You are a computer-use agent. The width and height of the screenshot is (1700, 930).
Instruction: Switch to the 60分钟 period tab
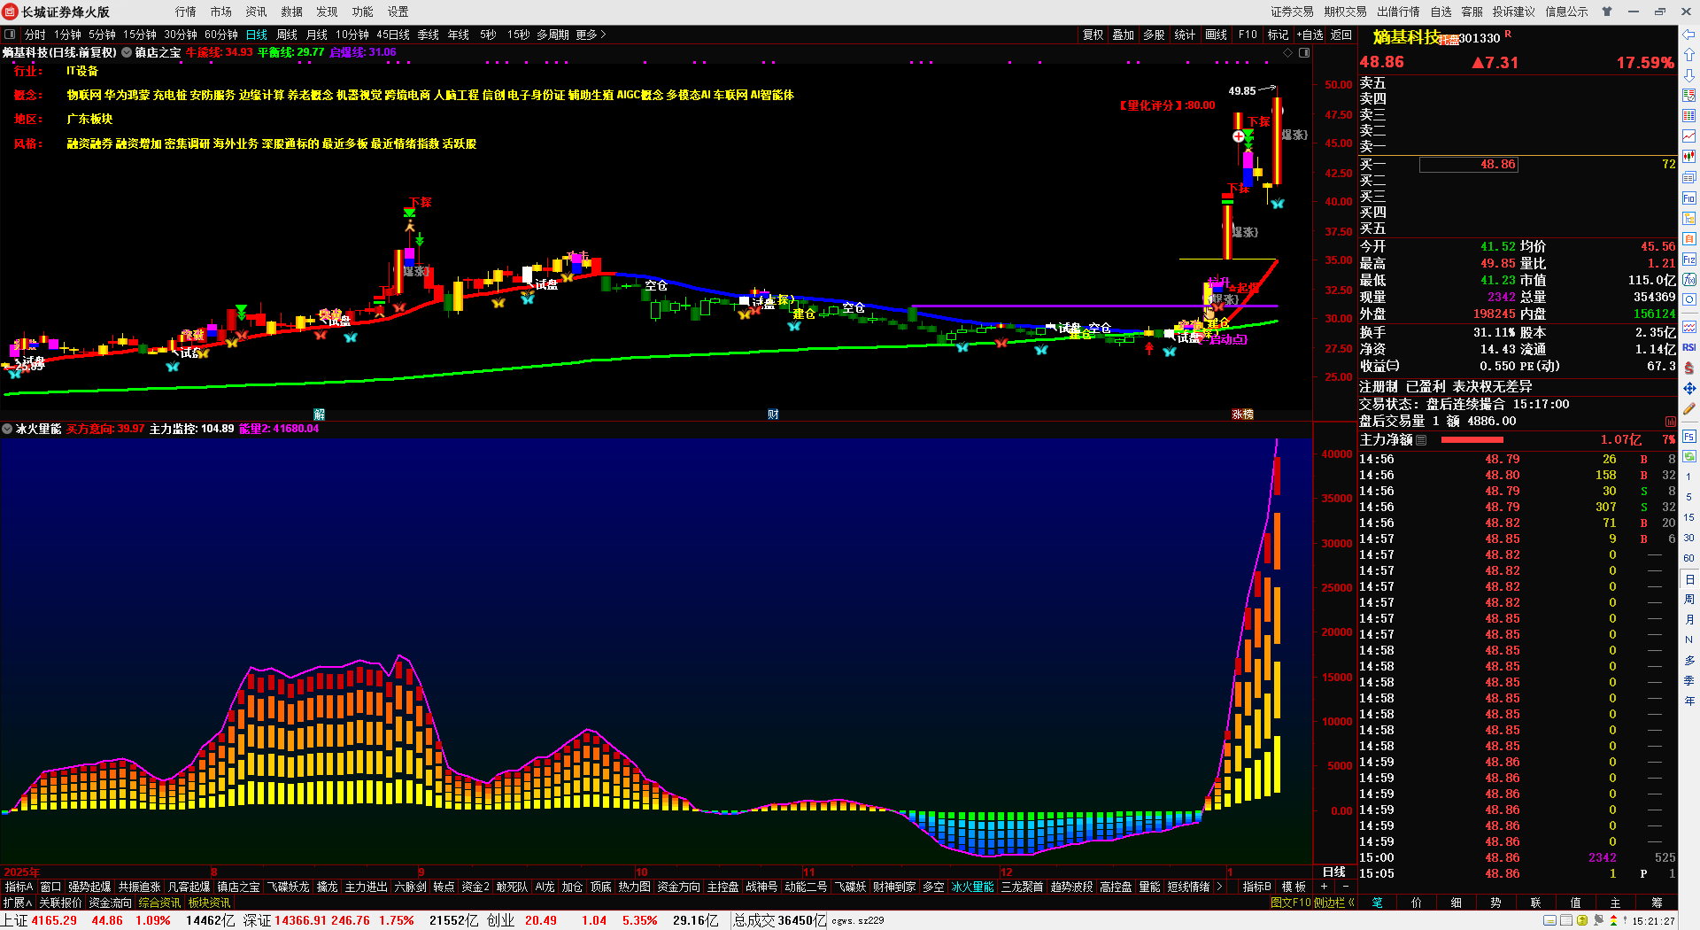tap(221, 35)
